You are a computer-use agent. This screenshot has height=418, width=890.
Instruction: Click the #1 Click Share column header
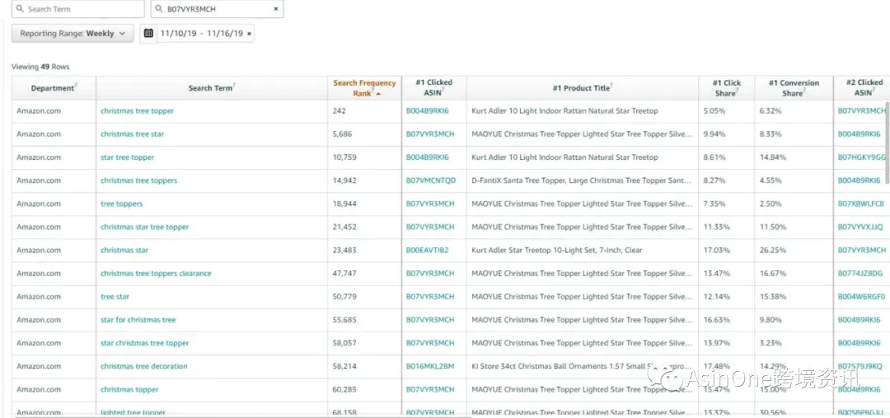coord(727,88)
